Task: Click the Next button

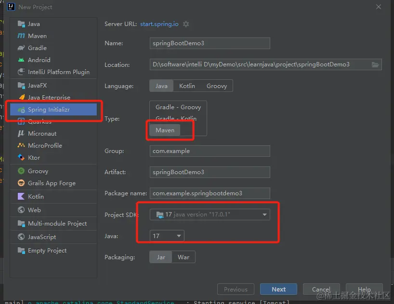Action: tap(278, 289)
